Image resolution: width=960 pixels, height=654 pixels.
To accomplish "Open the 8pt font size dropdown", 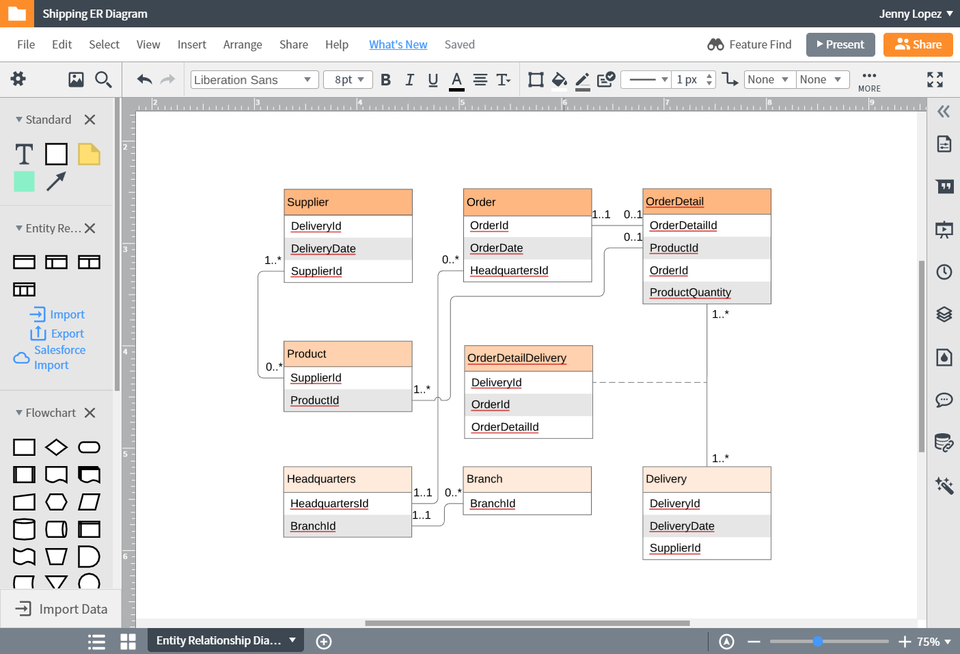I will 348,80.
